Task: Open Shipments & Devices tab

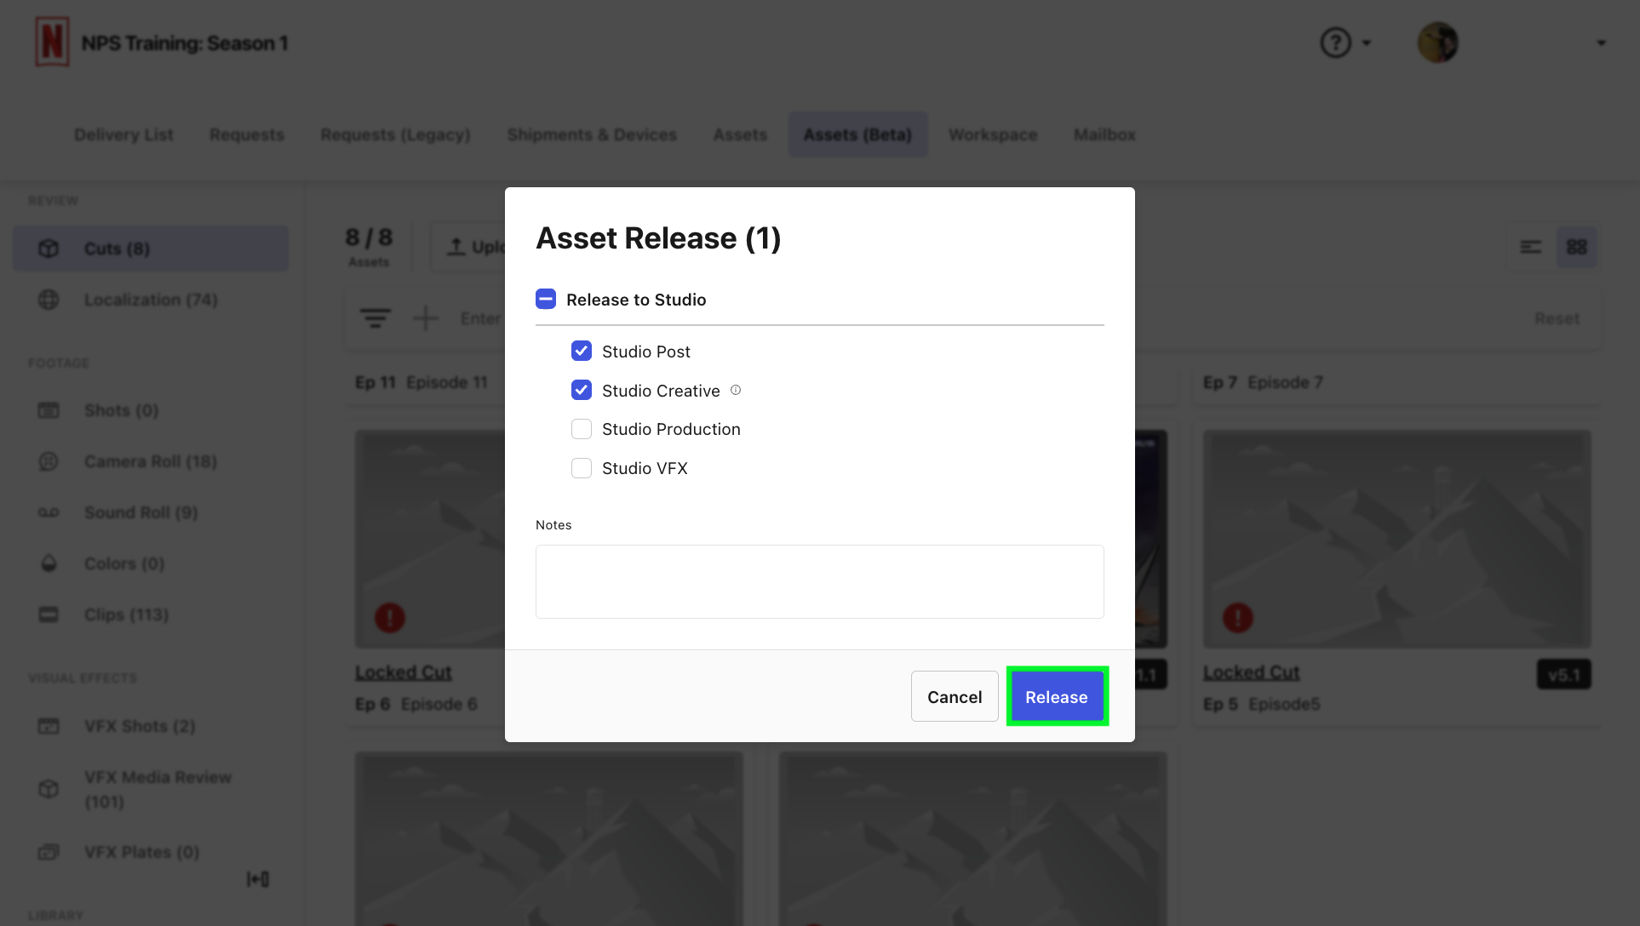Action: 592,134
